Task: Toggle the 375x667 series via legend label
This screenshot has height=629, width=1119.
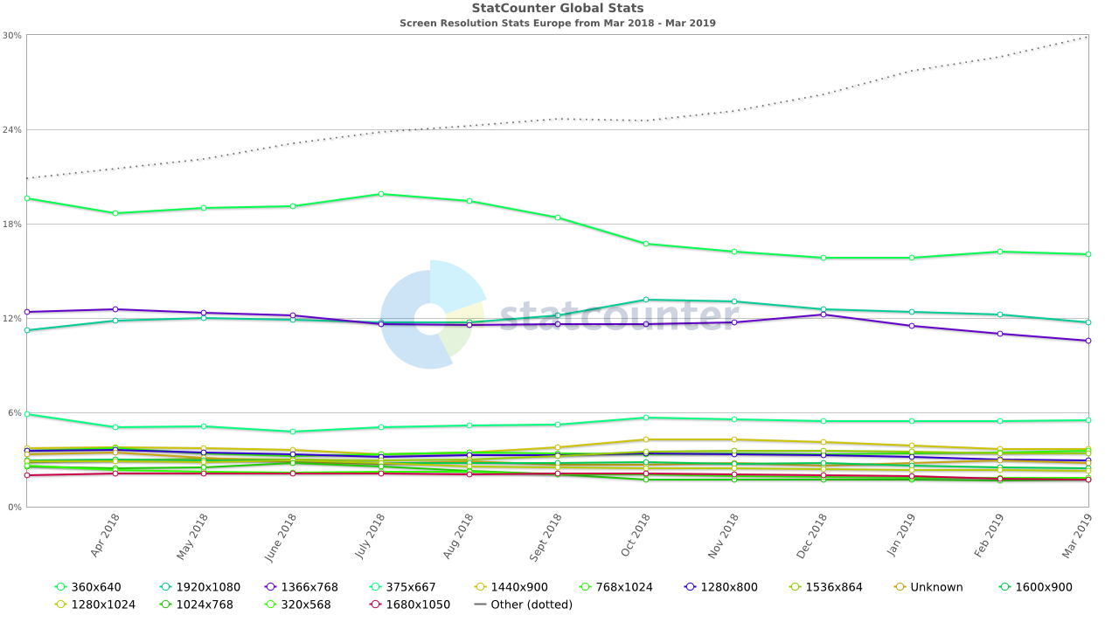Action: (411, 587)
